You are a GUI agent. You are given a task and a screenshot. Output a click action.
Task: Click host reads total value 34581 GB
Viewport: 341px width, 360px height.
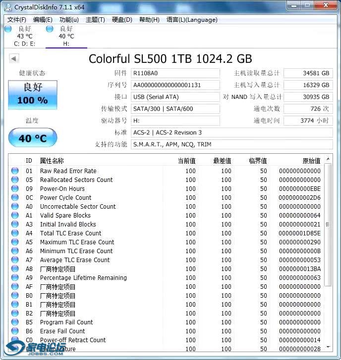click(x=308, y=73)
